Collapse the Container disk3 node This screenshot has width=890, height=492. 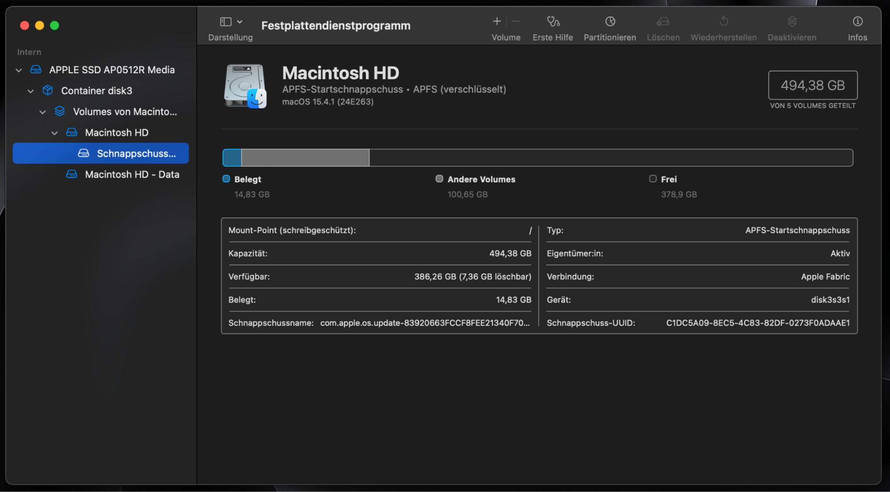click(31, 91)
